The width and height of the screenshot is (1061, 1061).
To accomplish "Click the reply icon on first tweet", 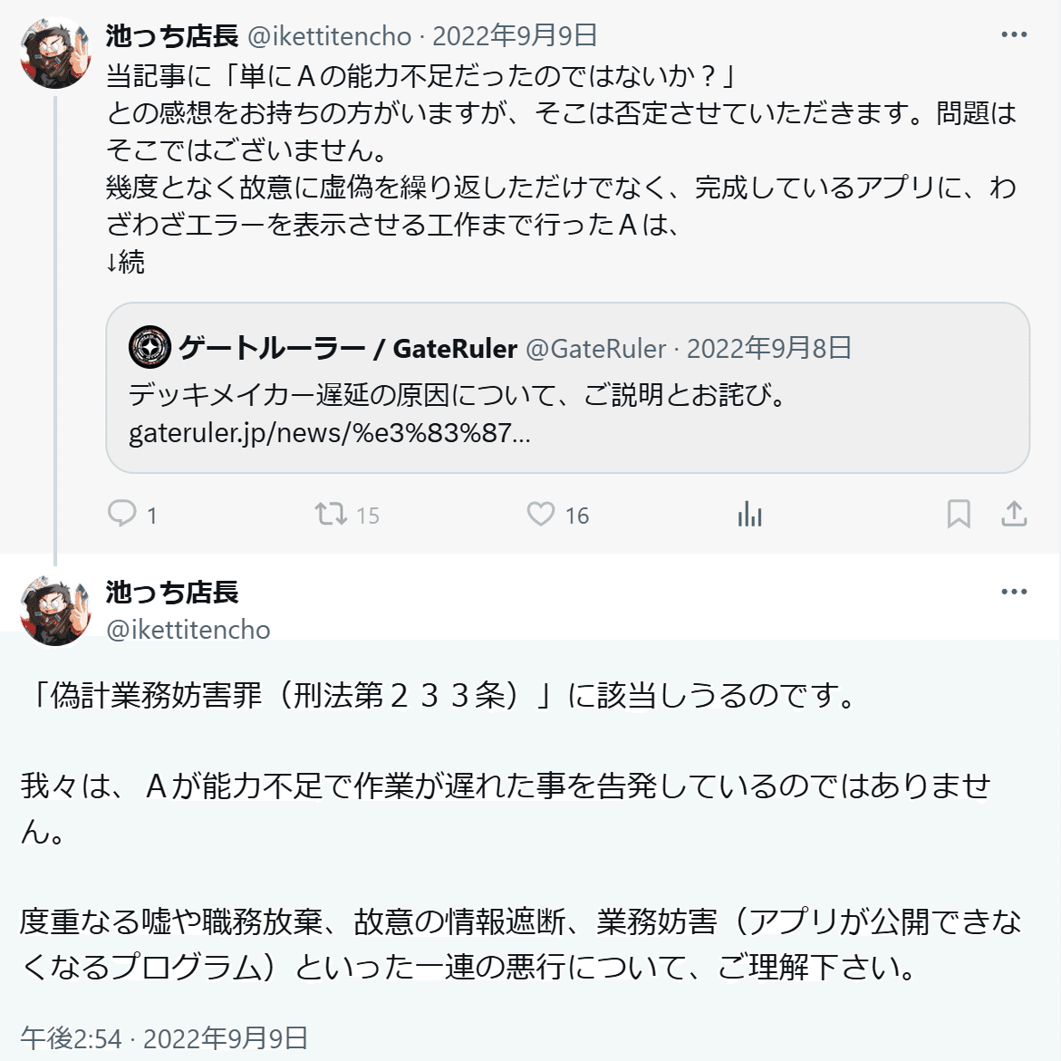I will tap(122, 514).
